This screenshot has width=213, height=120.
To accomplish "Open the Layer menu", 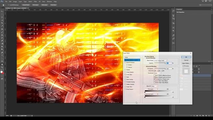I will [20, 1].
